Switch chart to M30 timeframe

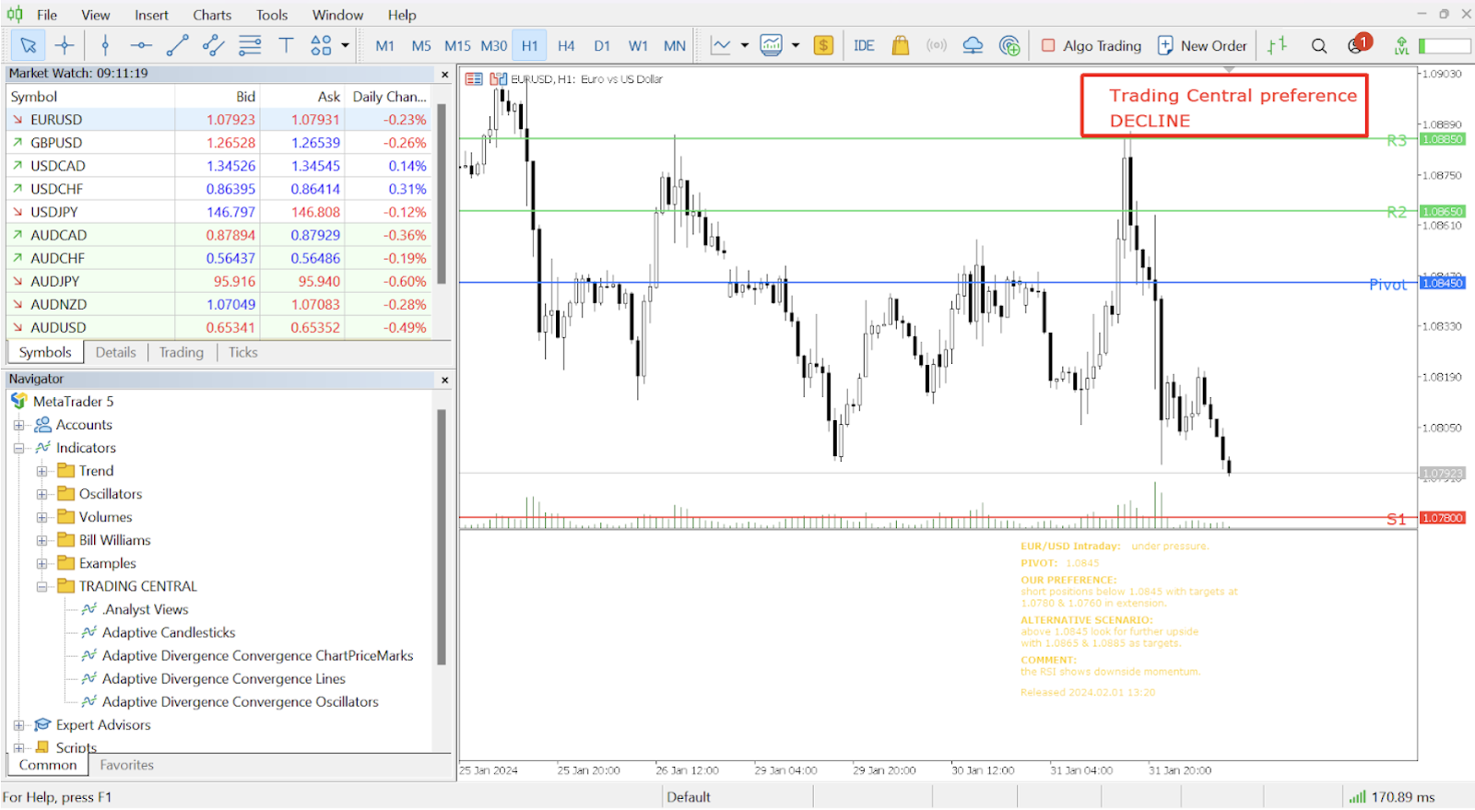494,45
